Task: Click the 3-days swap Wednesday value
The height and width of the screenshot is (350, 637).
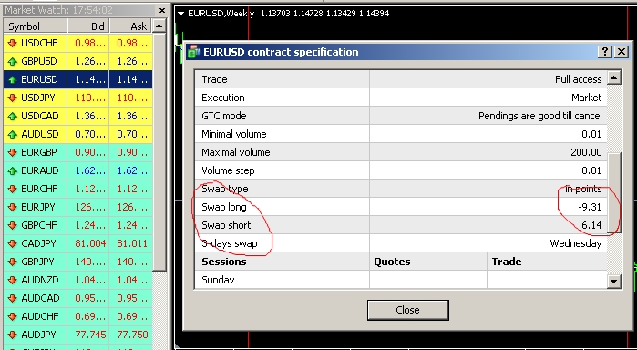Action: click(x=575, y=243)
